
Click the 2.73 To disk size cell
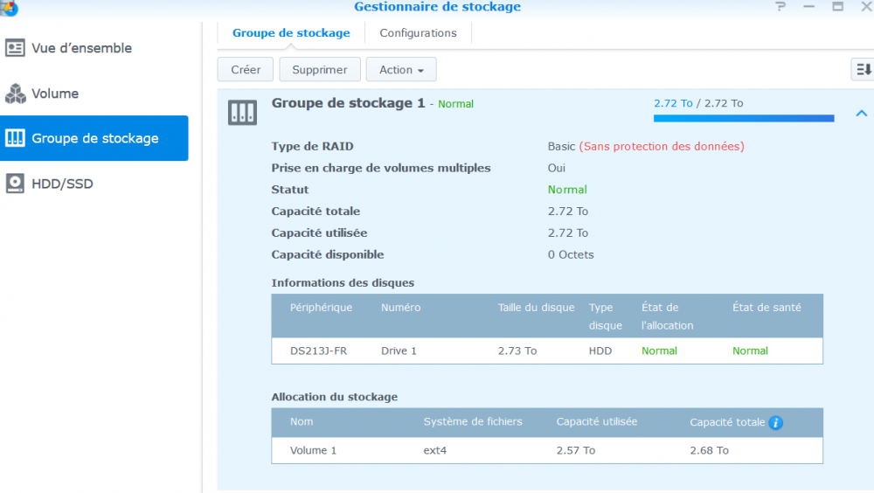click(x=517, y=351)
